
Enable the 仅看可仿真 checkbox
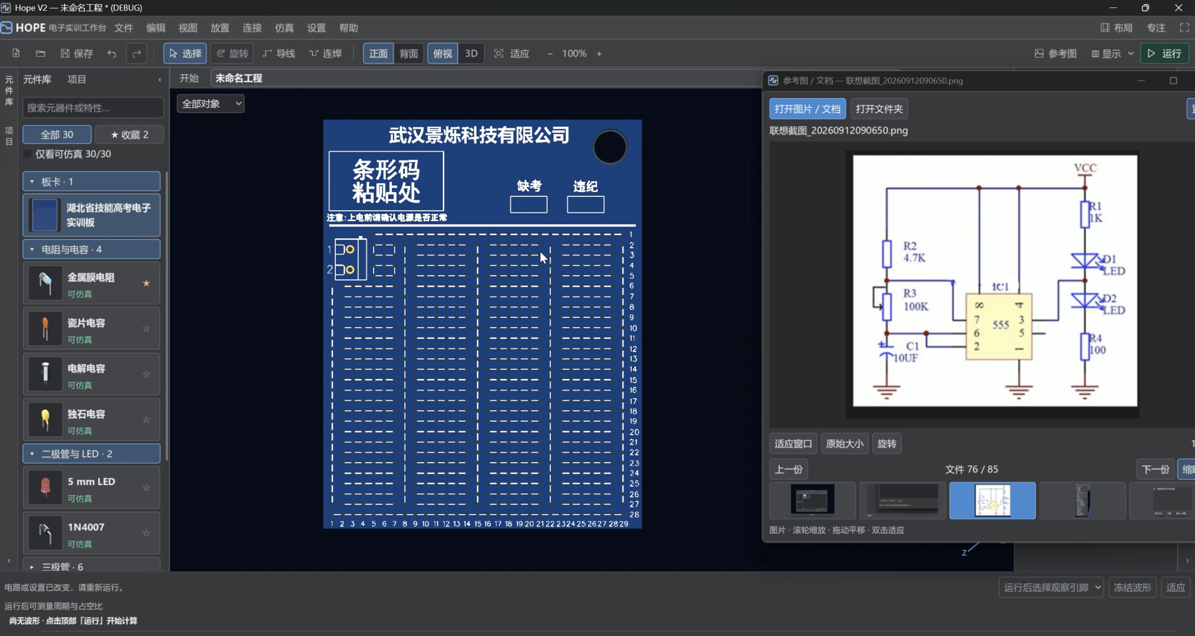tap(27, 154)
